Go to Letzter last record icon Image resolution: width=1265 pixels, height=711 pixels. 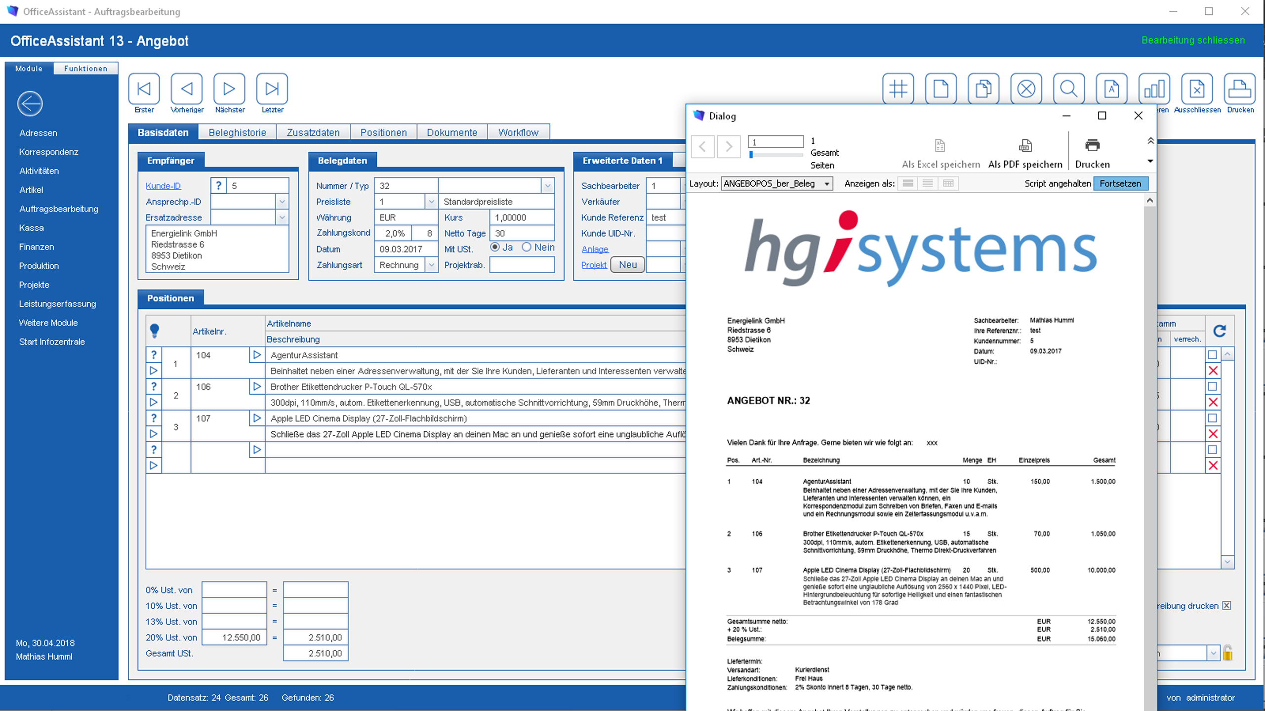(272, 89)
